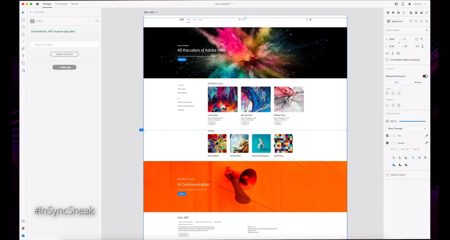Align right edges icon

422,13
